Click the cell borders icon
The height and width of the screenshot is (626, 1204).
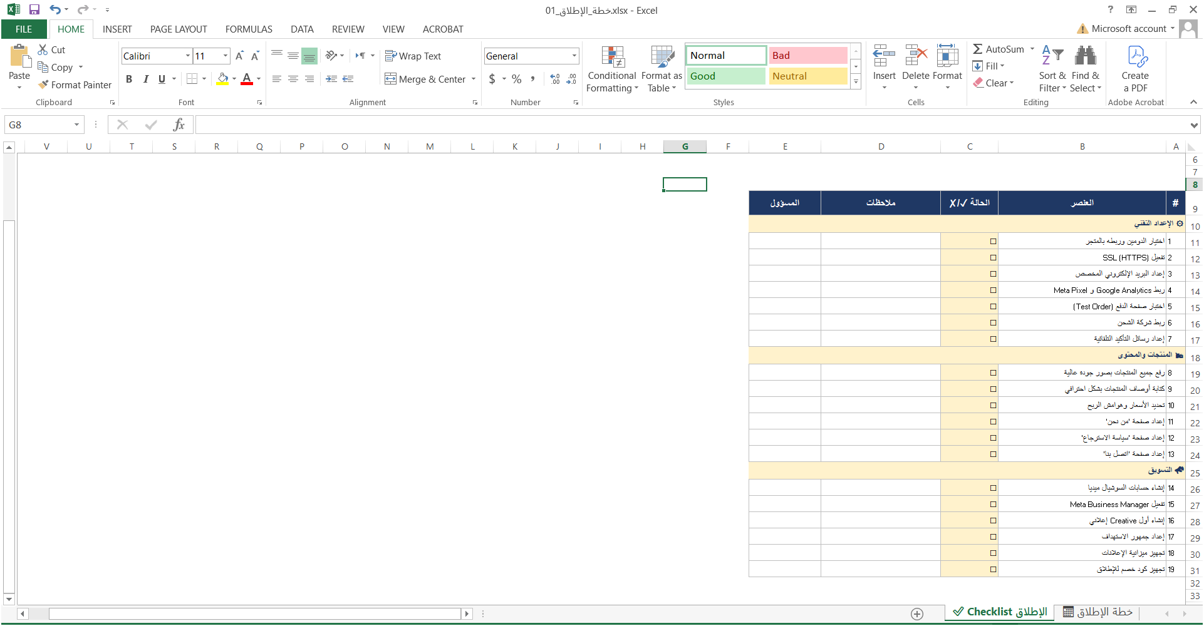click(192, 79)
